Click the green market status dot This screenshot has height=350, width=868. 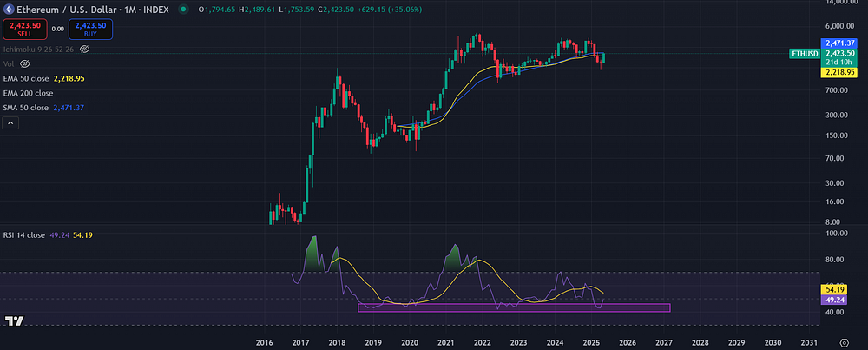click(181, 10)
